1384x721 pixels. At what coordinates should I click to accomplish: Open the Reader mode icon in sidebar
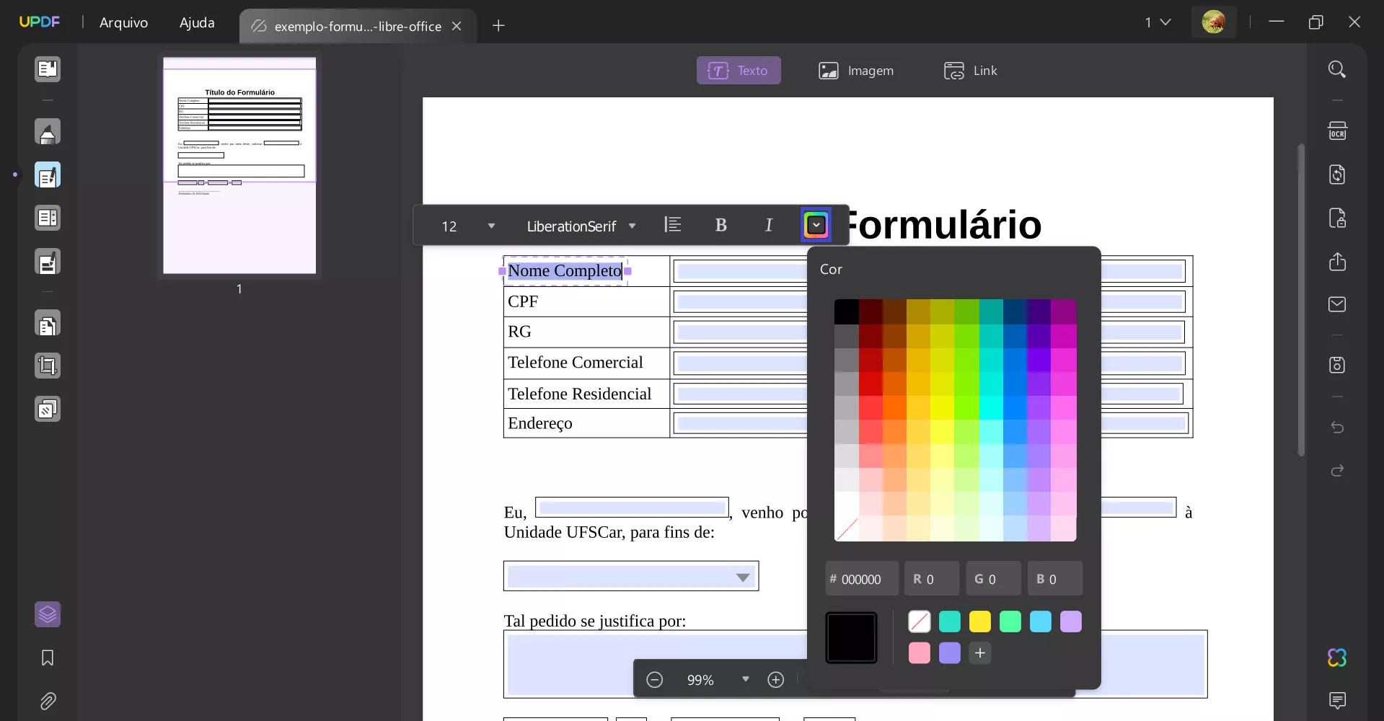click(x=48, y=69)
